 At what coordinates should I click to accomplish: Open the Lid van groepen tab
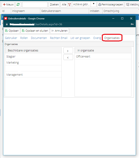(x=80, y=38)
